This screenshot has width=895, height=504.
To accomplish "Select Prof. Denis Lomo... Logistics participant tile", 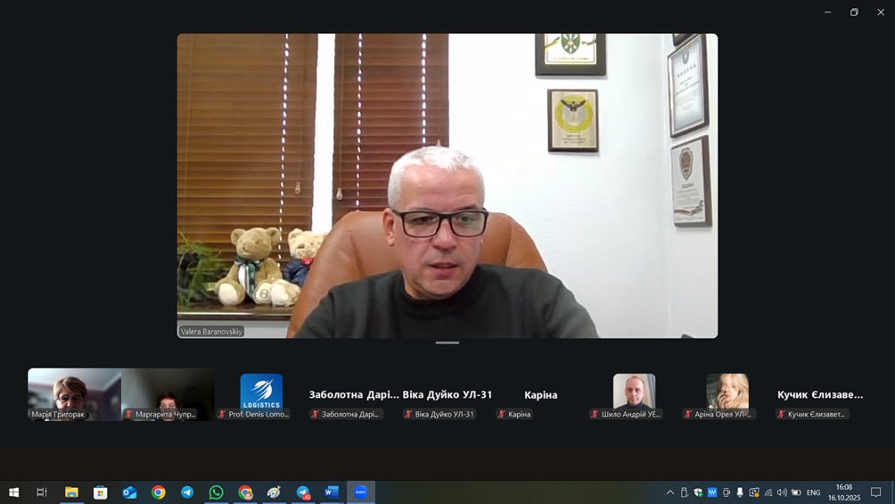I will (261, 393).
